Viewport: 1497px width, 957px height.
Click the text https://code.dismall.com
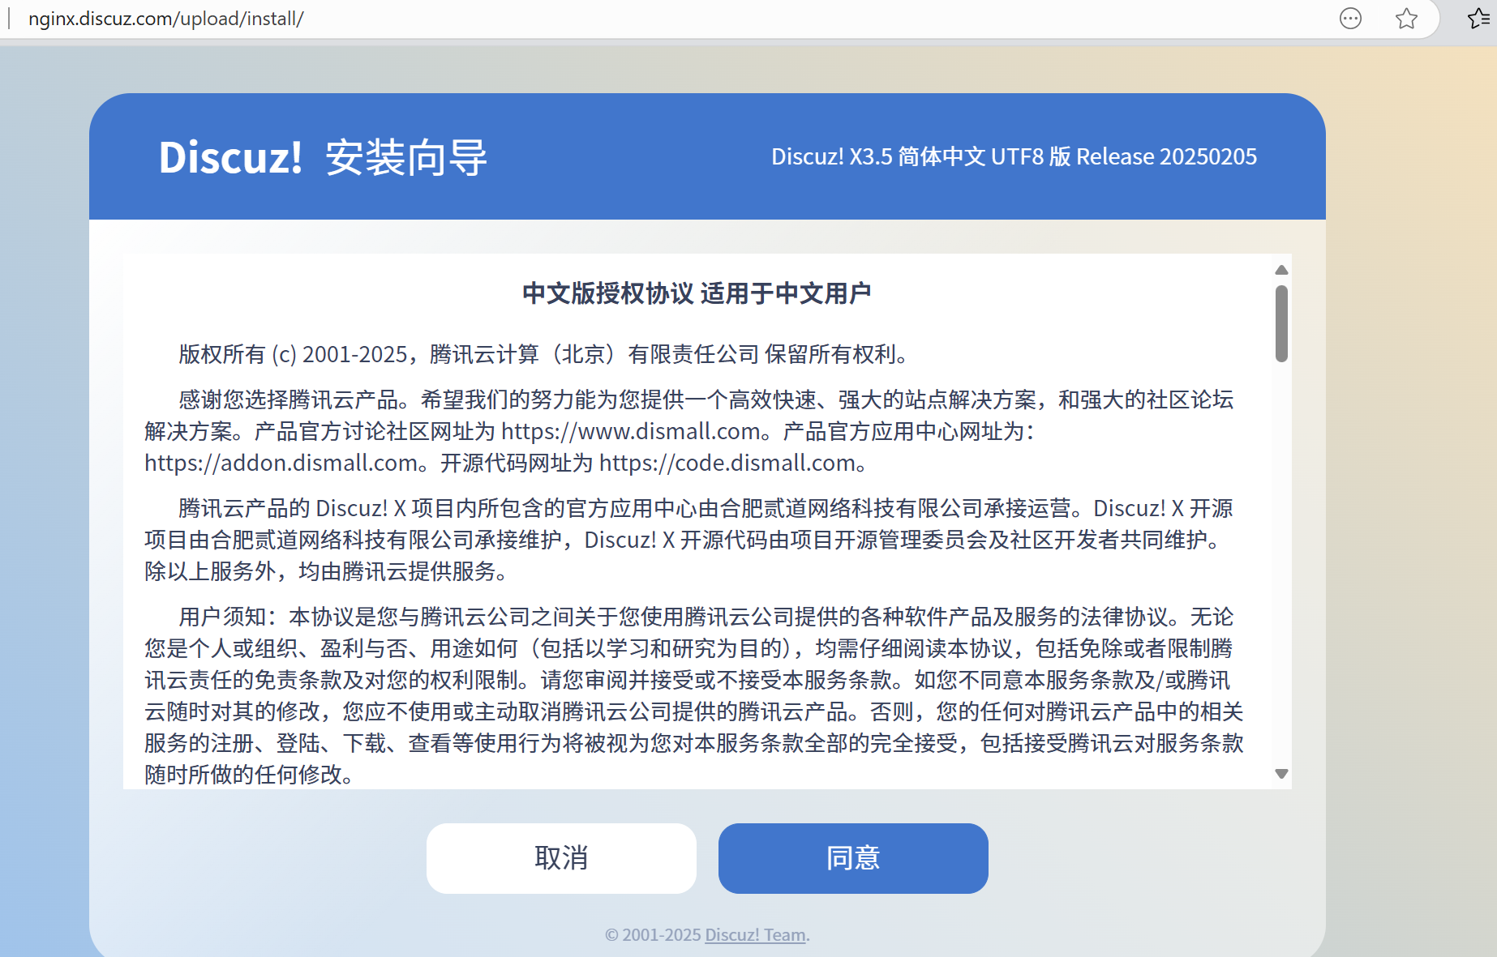point(727,463)
